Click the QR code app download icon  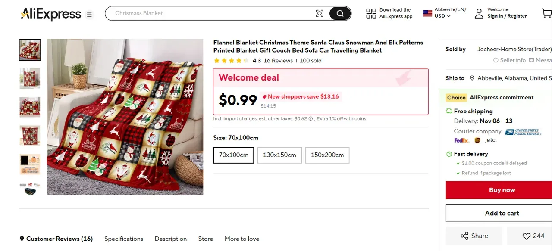coord(371,13)
